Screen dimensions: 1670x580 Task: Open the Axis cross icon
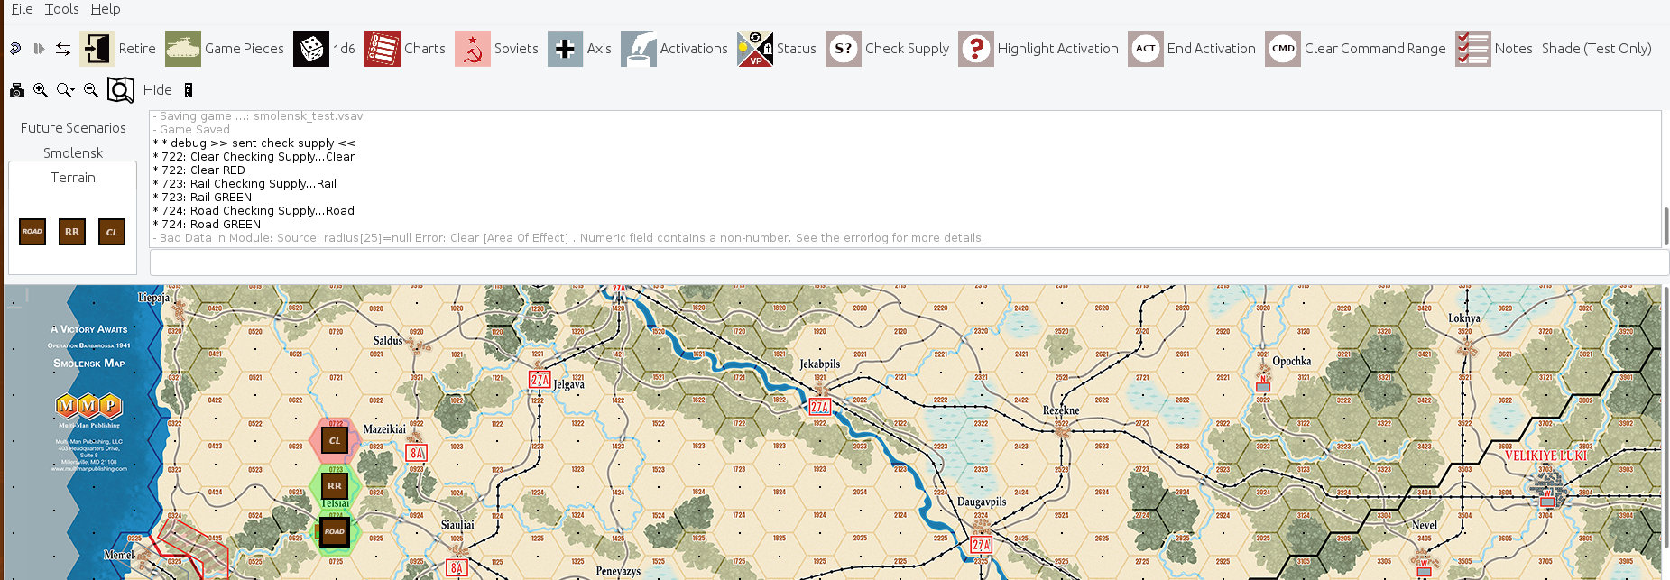pyautogui.click(x=566, y=49)
